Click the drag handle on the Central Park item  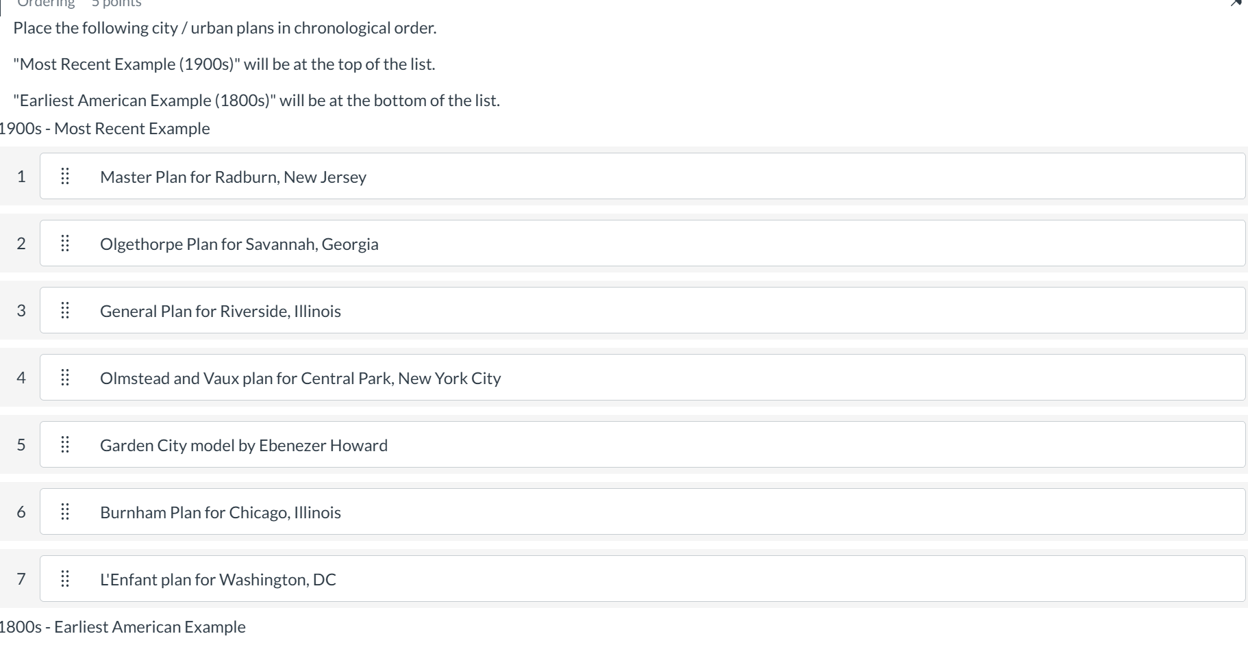65,377
